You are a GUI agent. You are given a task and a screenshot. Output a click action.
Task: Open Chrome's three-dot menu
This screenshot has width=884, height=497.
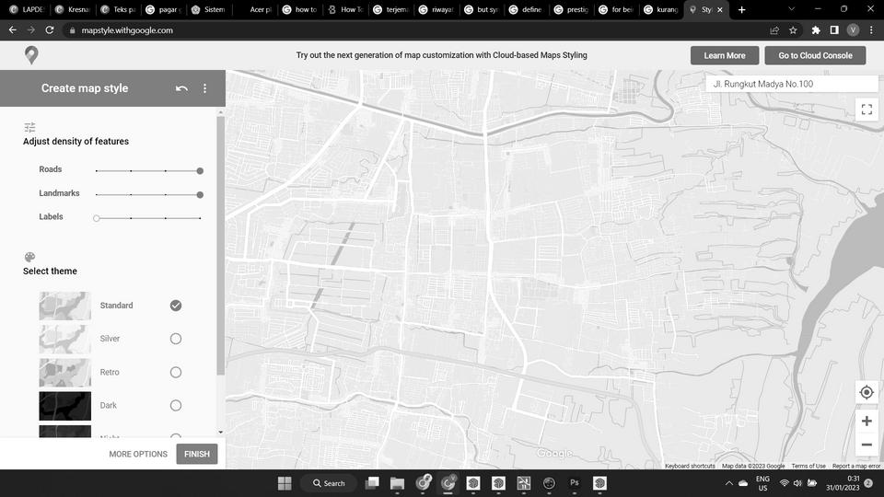pos(871,30)
